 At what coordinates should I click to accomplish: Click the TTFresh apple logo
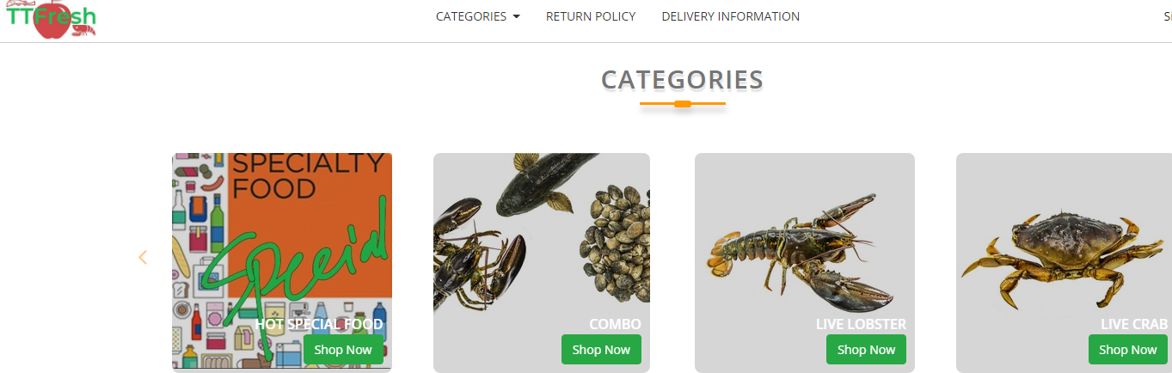tap(52, 19)
